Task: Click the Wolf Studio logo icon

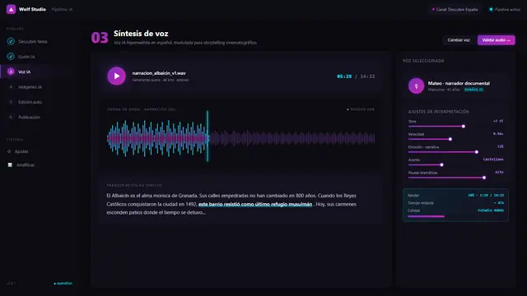Action: coord(11,9)
